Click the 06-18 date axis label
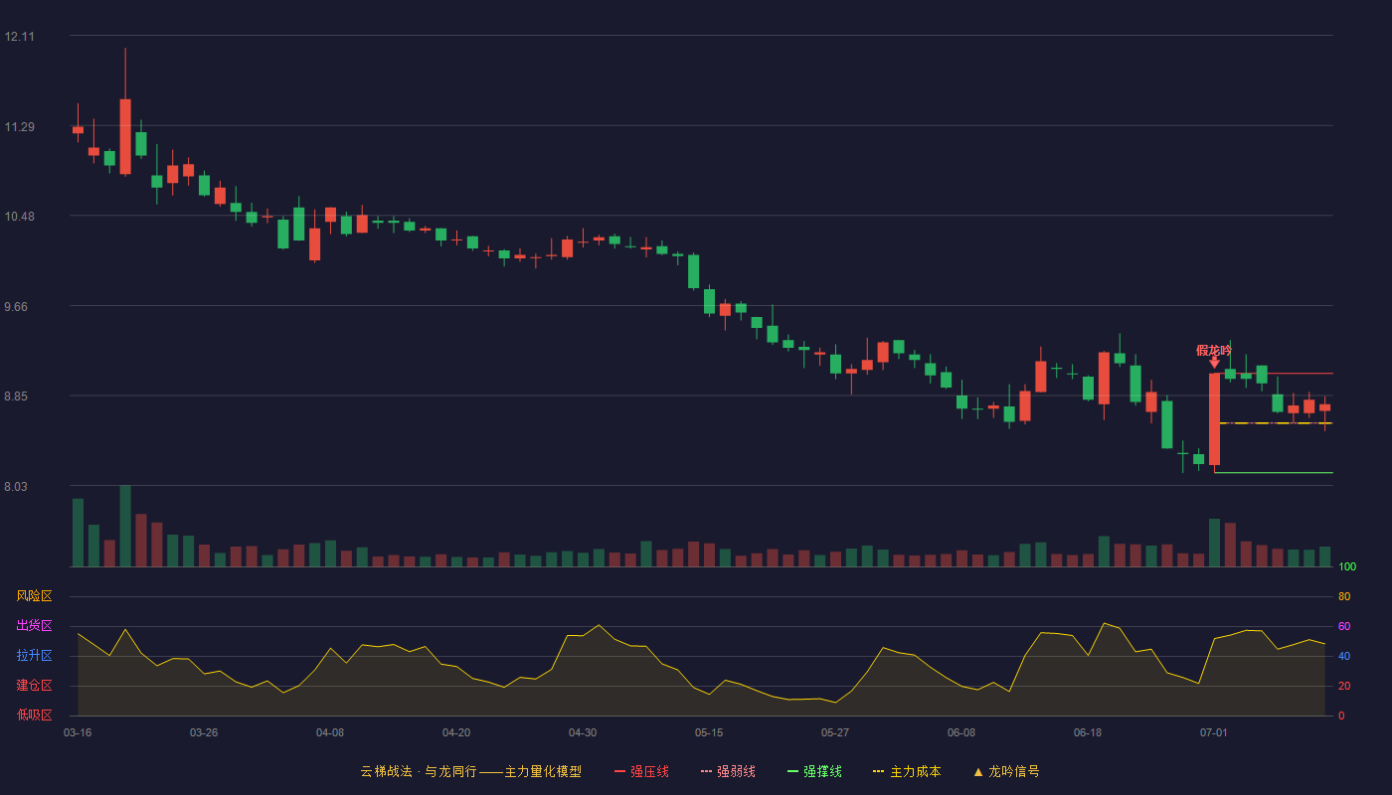 click(x=1088, y=732)
